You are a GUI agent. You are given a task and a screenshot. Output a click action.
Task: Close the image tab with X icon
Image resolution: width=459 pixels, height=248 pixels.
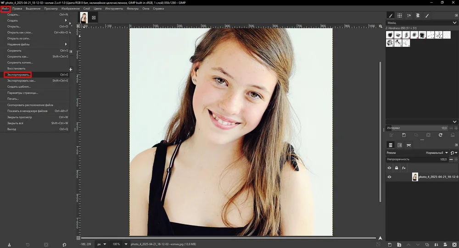tap(94, 17)
